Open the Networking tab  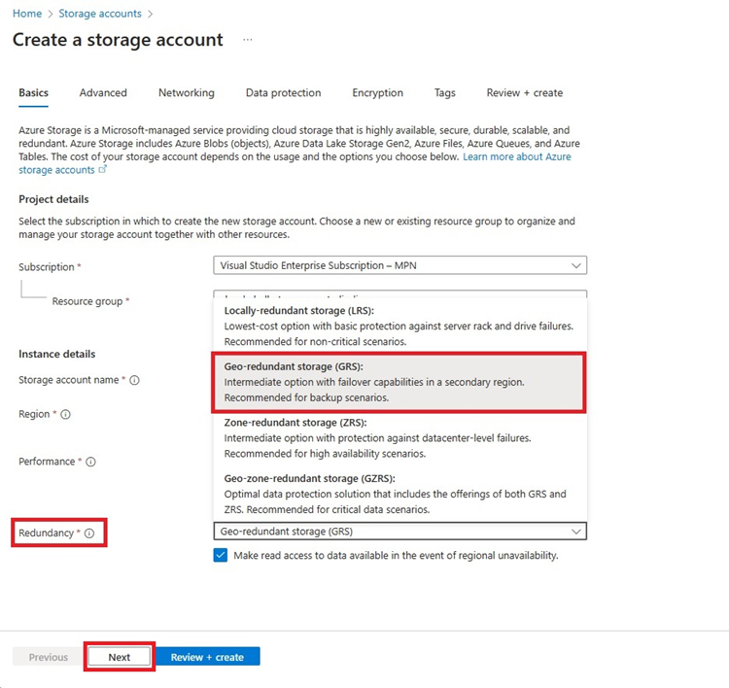click(x=187, y=93)
